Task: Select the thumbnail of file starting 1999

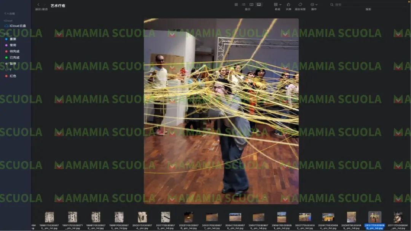Action: [119, 217]
